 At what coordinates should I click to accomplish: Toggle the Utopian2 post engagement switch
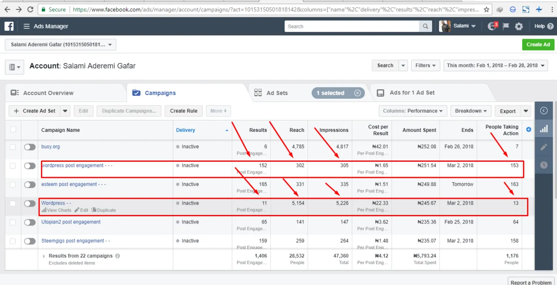click(30, 222)
